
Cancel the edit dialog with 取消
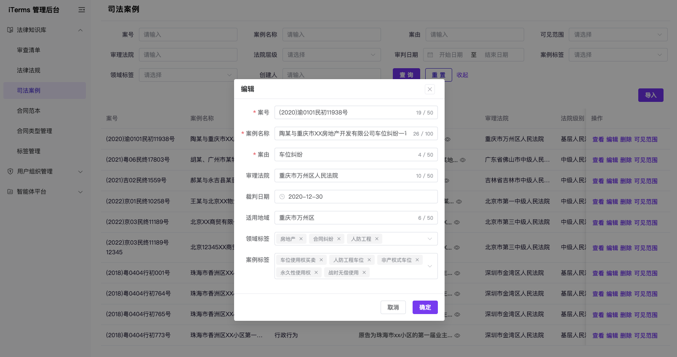pyautogui.click(x=393, y=307)
